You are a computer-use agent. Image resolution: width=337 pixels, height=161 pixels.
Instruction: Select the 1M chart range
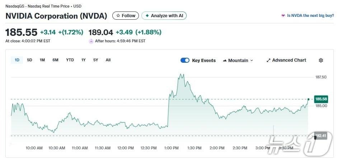pyautogui.click(x=42, y=60)
